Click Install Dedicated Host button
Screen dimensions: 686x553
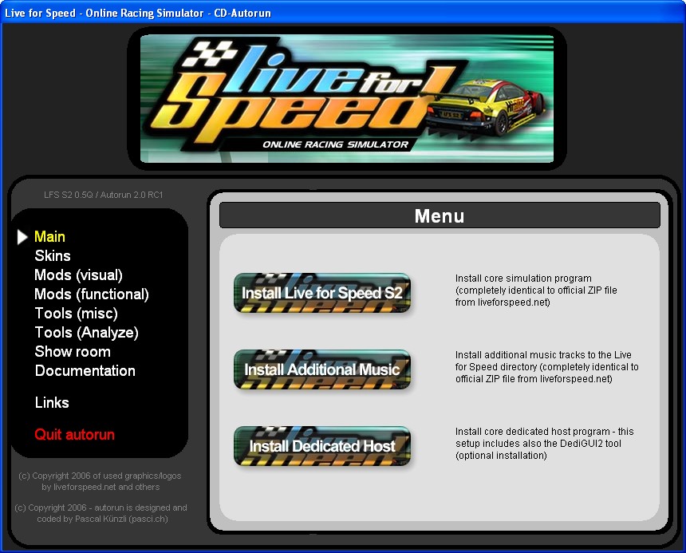pos(322,446)
